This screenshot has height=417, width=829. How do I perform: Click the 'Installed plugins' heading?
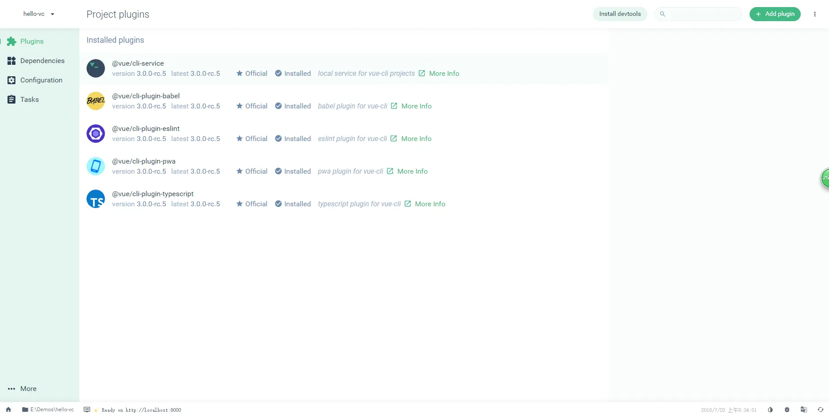click(x=115, y=40)
